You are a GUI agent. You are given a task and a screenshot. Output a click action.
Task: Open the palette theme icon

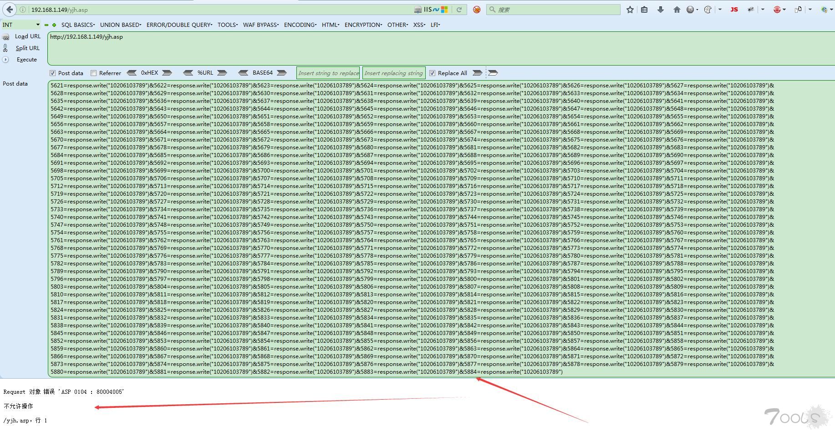coord(708,10)
